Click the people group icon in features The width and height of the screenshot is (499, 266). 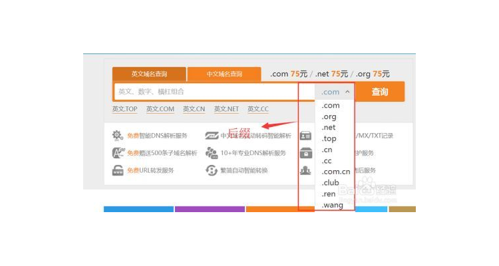click(x=305, y=170)
